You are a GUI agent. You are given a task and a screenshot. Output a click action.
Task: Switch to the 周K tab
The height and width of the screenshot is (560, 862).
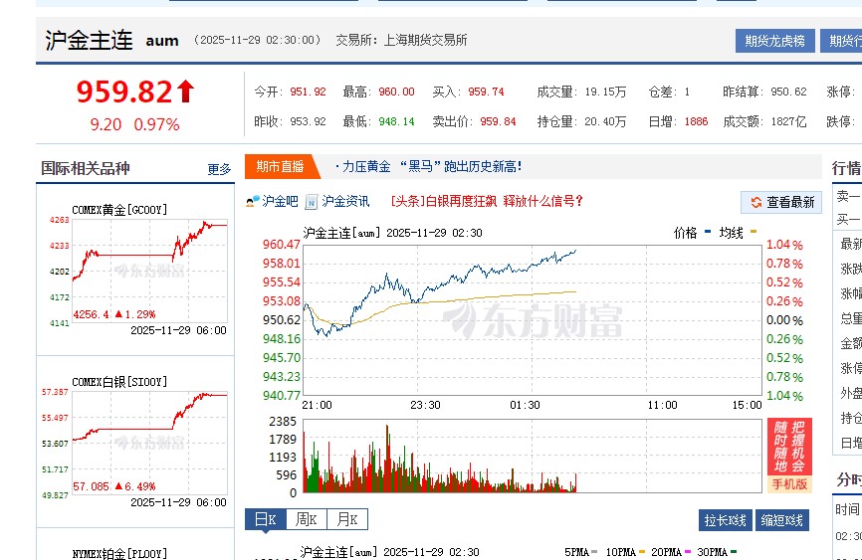click(x=307, y=519)
